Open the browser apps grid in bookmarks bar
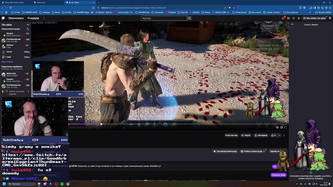The image size is (333, 187). click(x=6, y=12)
